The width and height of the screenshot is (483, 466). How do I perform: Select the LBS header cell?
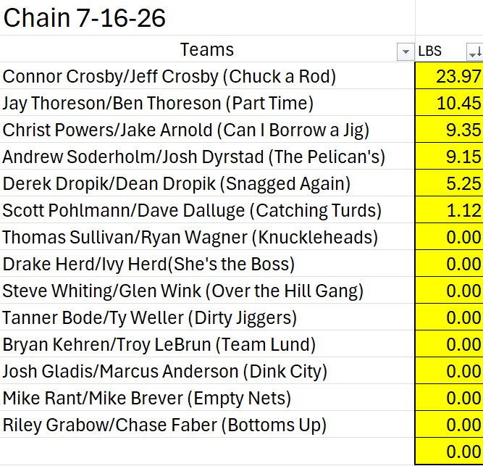coord(449,49)
